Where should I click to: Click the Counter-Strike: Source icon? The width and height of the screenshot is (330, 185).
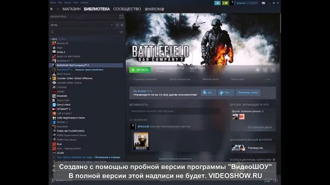[54, 83]
